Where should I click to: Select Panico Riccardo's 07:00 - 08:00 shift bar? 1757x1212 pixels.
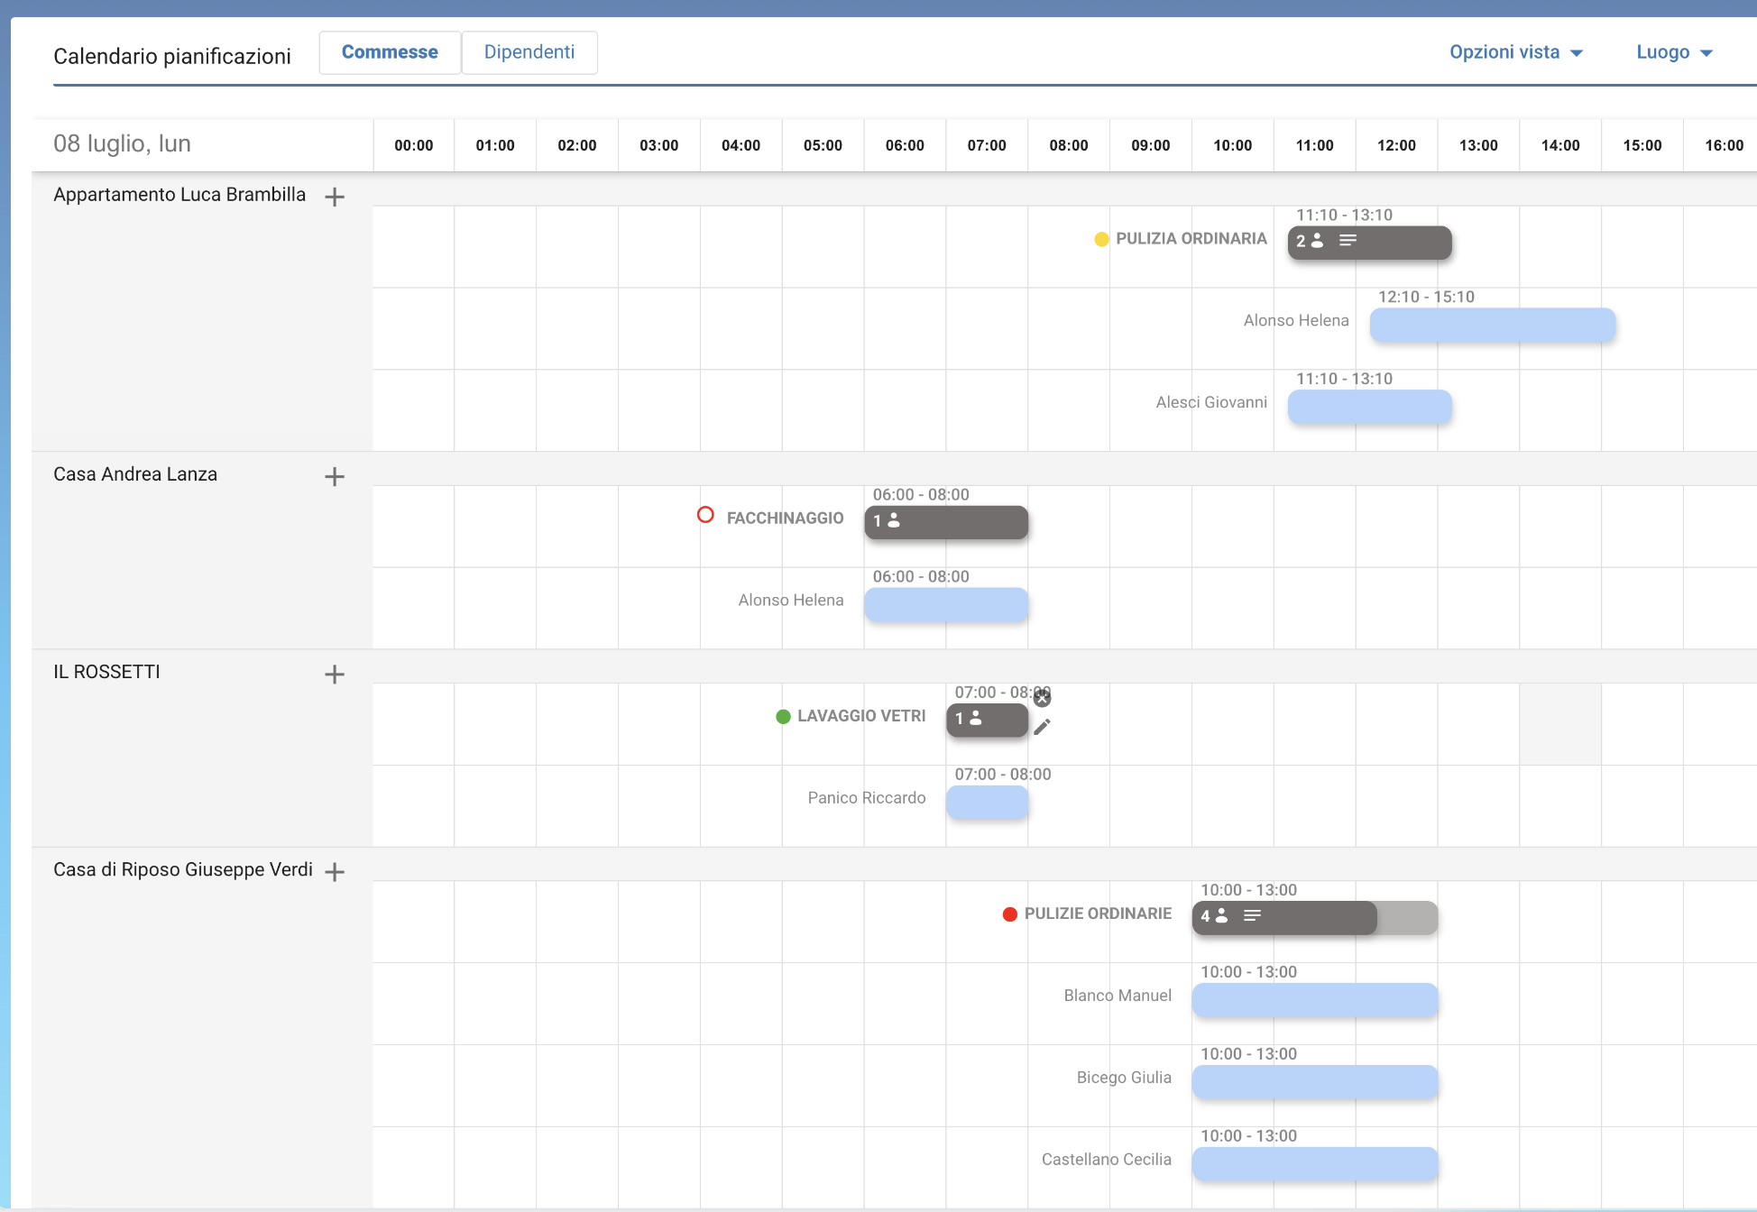click(x=988, y=803)
